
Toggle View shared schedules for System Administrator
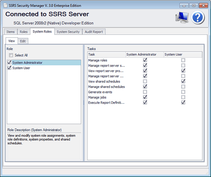coord(145,81)
